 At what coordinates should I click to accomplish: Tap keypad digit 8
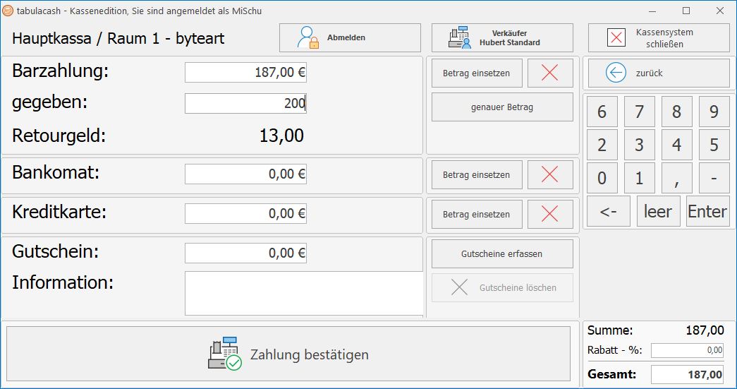point(676,112)
